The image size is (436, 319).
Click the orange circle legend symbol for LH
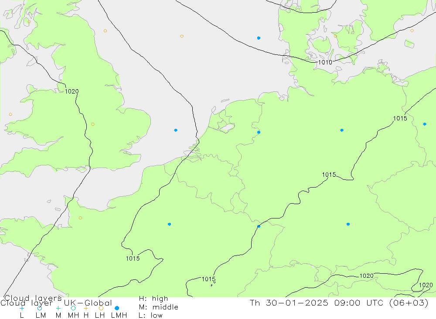click(101, 308)
